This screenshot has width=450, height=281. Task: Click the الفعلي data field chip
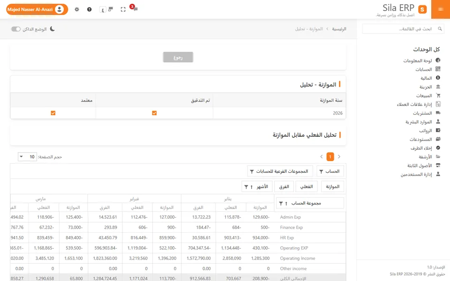click(x=306, y=187)
